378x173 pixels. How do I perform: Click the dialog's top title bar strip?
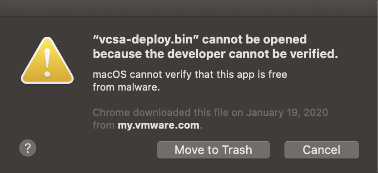[189, 9]
